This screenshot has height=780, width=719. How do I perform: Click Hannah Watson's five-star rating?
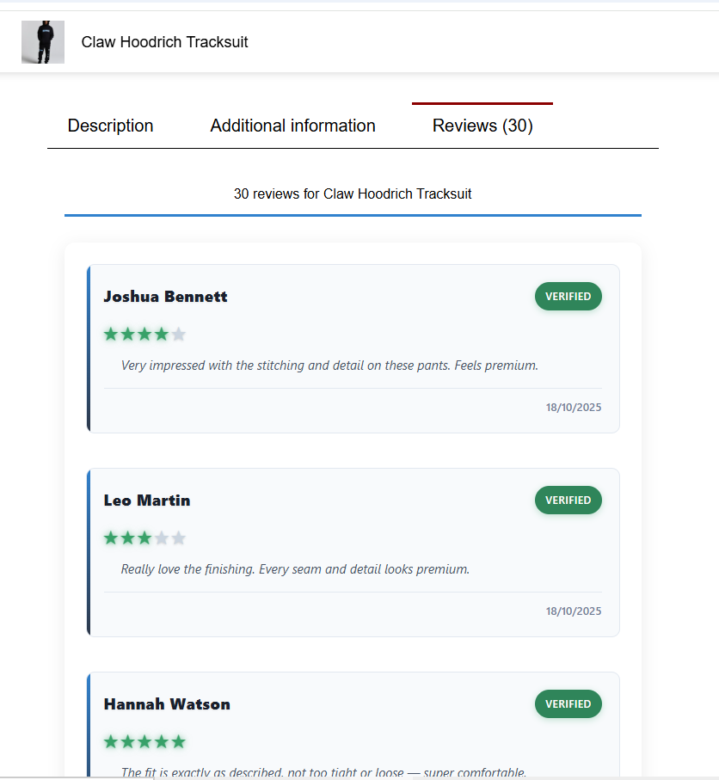[144, 742]
